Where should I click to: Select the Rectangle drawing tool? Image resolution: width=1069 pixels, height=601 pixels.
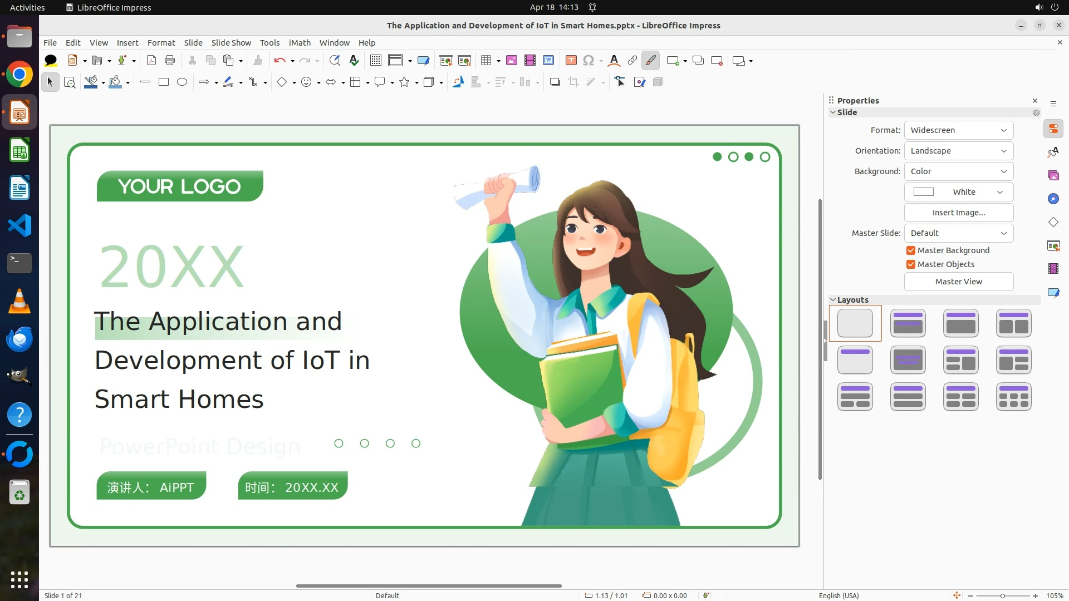164,82
